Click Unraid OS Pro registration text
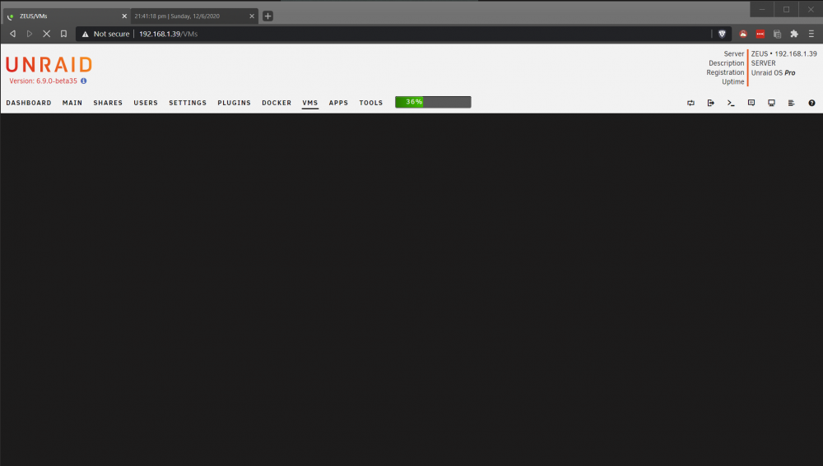The image size is (823, 466). tap(773, 73)
